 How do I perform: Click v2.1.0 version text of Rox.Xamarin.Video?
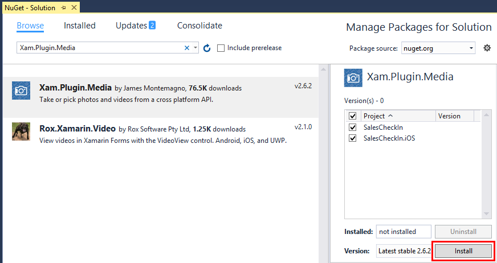303,127
